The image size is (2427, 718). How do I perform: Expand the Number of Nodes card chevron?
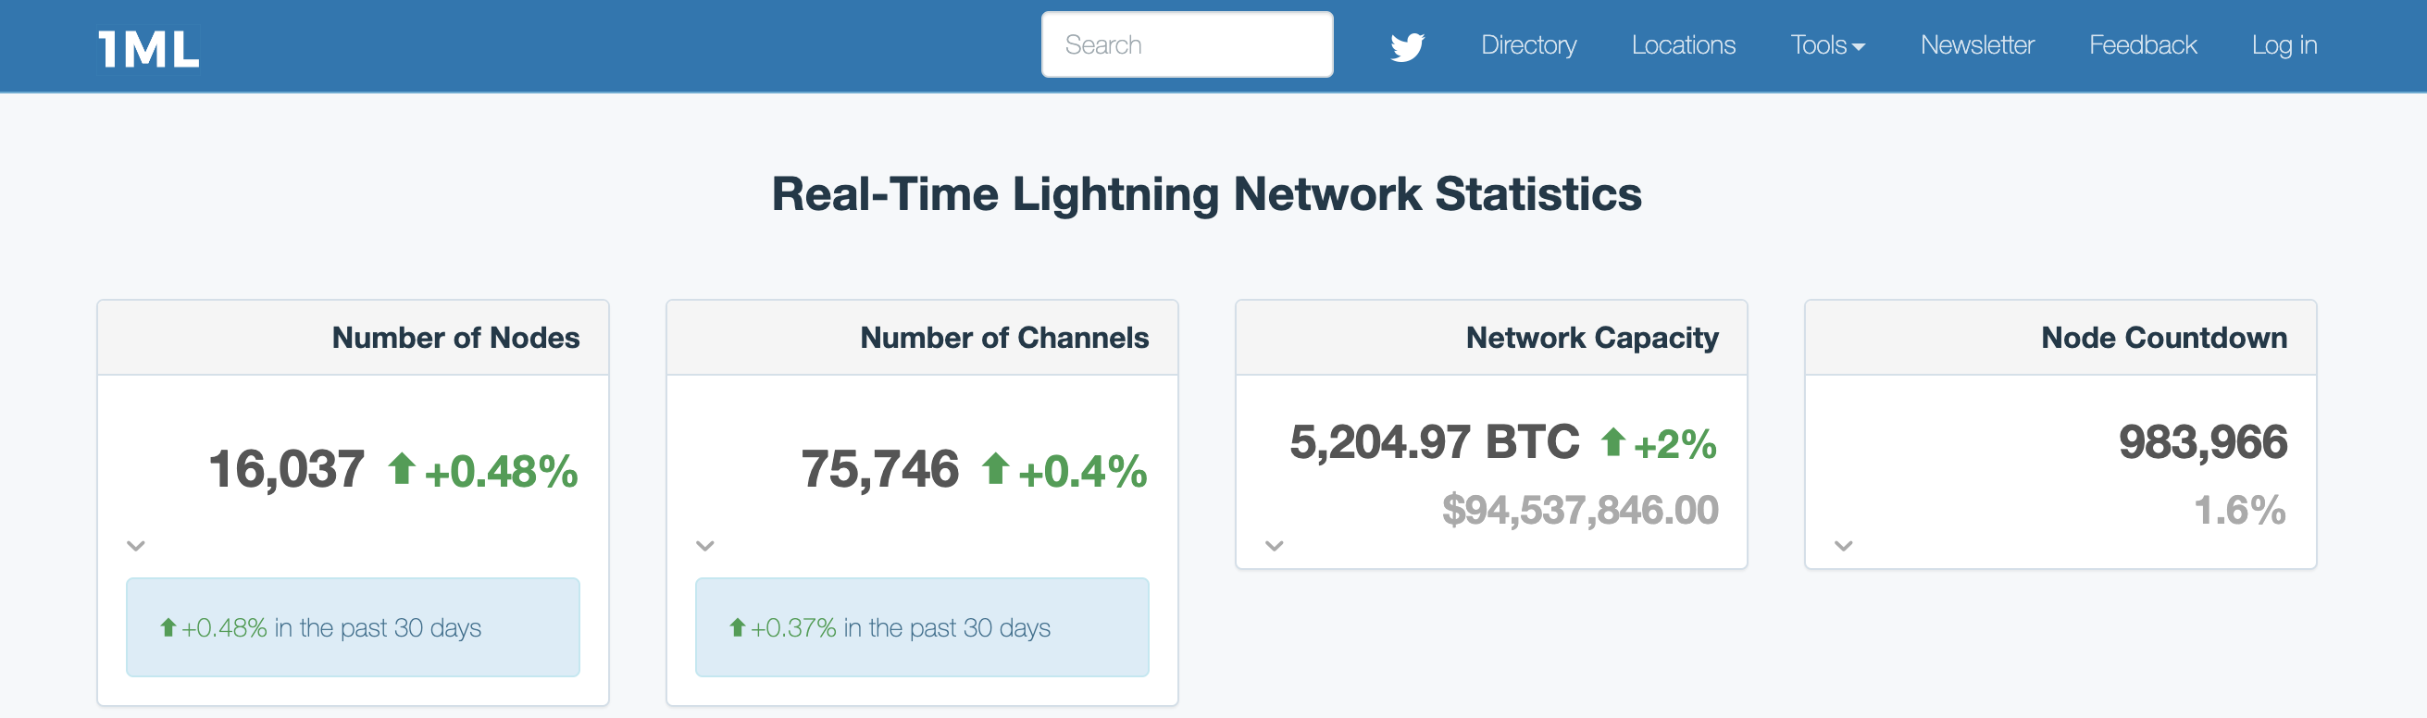(x=137, y=546)
